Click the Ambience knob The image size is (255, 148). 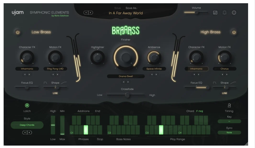tap(154, 58)
